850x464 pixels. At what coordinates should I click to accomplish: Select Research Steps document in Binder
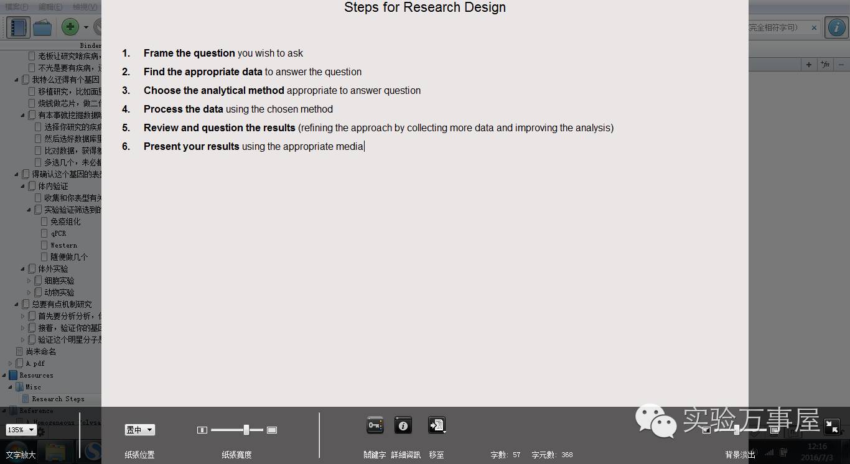(58, 399)
